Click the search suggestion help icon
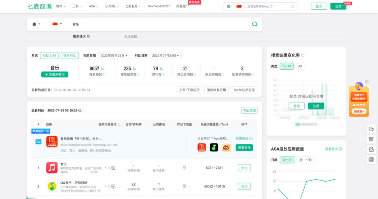 88,36
